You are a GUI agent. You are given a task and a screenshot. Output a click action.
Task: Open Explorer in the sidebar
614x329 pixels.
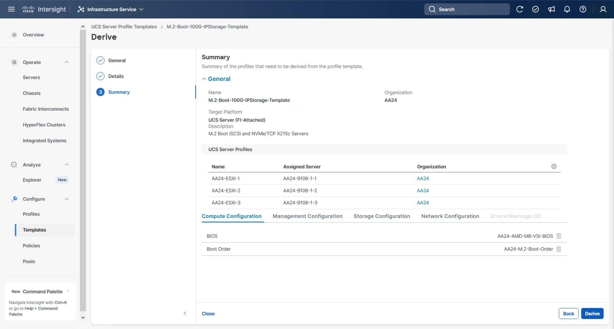click(32, 180)
